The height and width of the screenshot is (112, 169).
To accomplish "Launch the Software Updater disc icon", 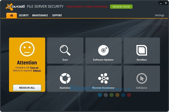I will click(103, 50).
